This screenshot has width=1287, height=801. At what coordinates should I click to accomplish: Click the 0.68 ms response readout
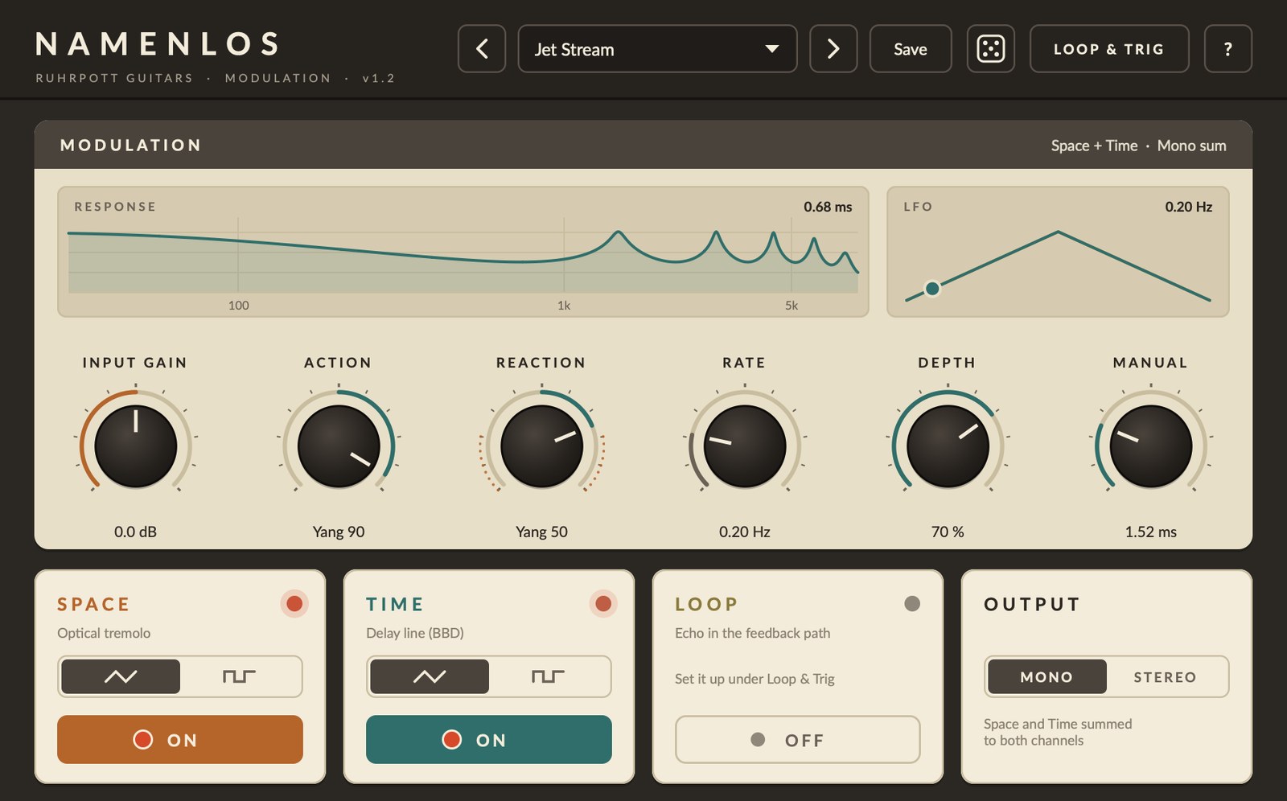tap(828, 207)
